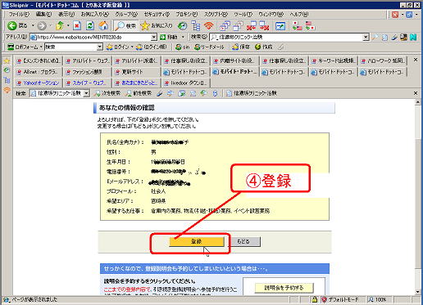This screenshot has height=305, width=423.
Task: Click the yellow 登録 register button
Action: [197, 241]
